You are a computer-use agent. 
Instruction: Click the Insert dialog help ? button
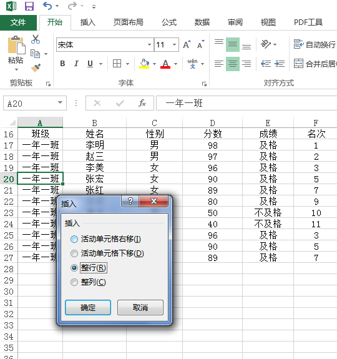(130, 201)
